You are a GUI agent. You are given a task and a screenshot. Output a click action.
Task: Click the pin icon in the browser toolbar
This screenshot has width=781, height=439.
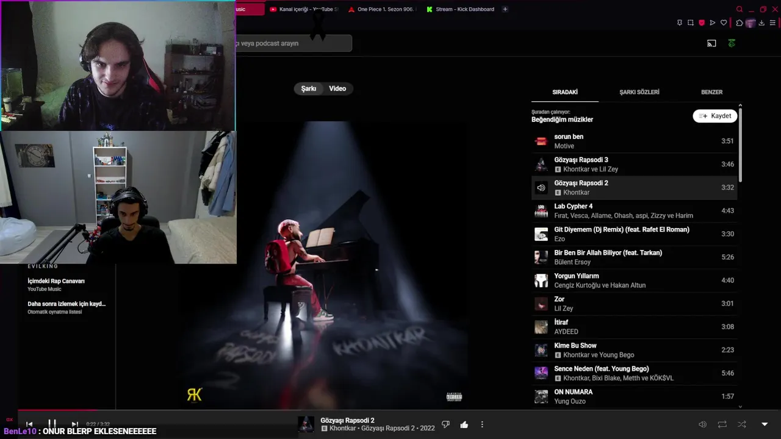tap(679, 23)
